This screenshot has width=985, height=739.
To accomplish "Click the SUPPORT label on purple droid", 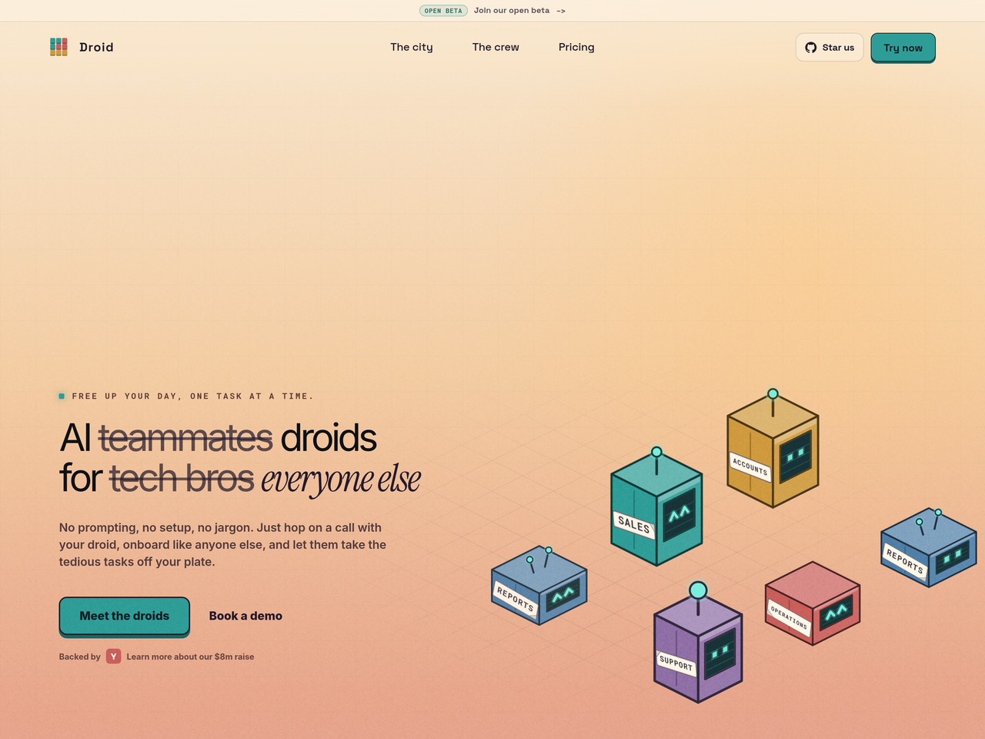I will 676,663.
